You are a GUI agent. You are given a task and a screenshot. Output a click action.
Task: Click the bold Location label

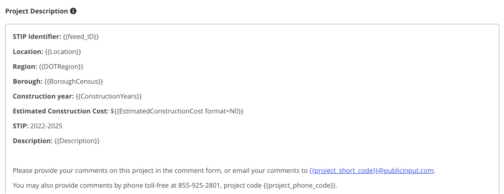[x=28, y=52]
